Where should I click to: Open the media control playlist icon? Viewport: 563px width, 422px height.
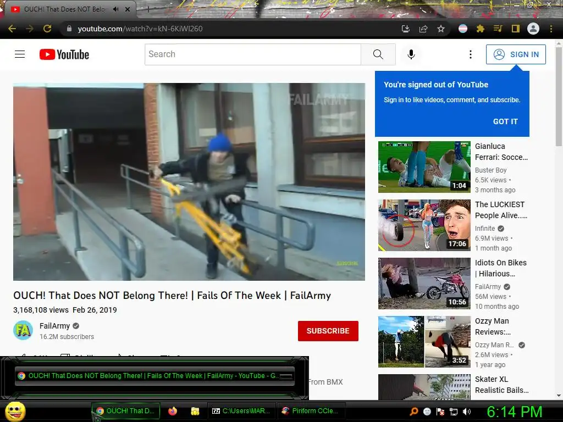(x=498, y=29)
